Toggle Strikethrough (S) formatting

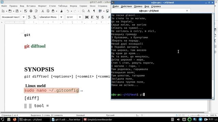click(x=103, y=17)
